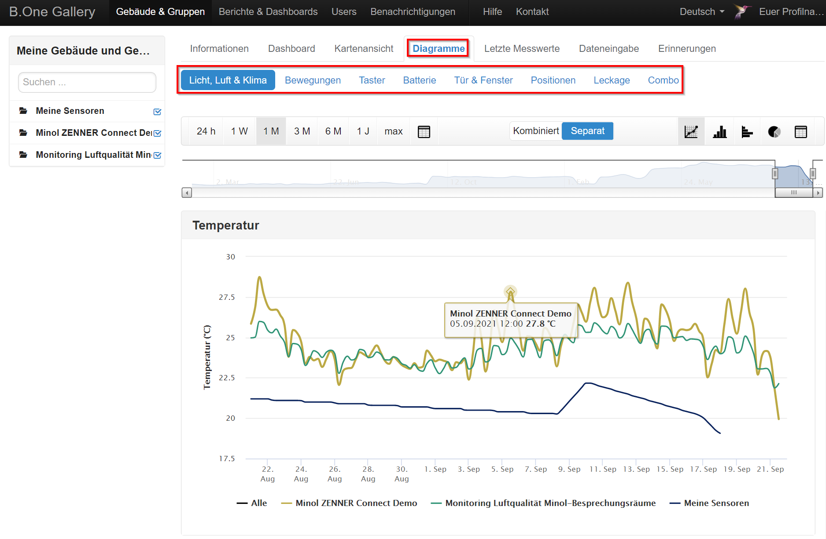Open the Monitoring Luftqualität folder icon

click(23, 155)
